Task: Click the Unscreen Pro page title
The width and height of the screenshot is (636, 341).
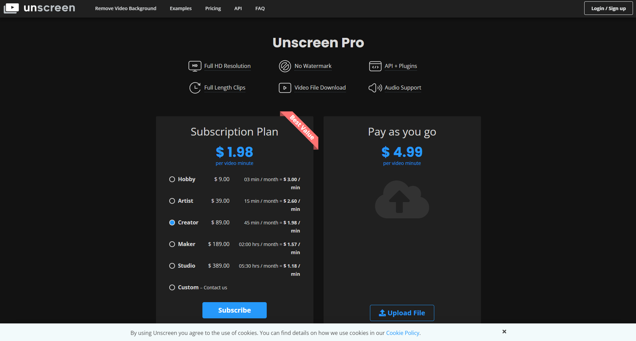Action: 318,43
